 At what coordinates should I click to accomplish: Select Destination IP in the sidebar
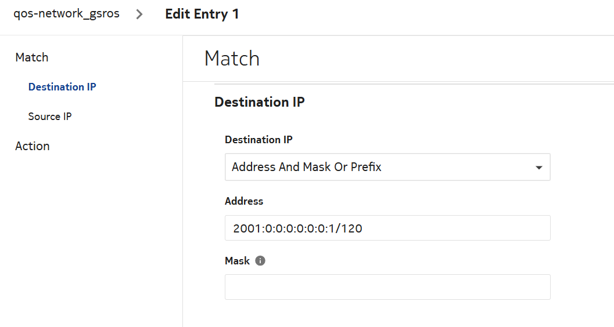[62, 87]
